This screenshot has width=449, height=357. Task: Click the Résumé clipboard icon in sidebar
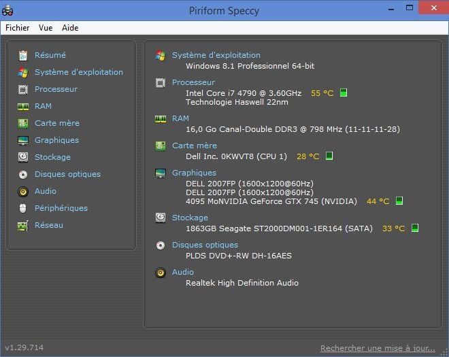pos(23,55)
